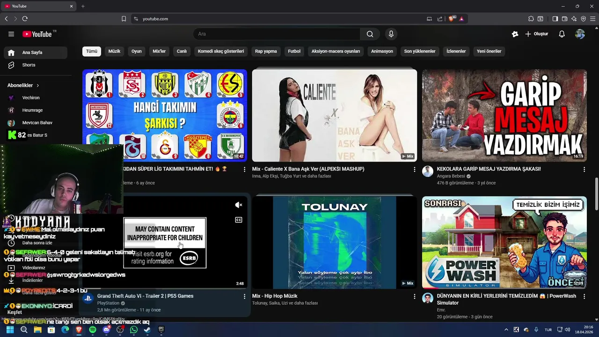Open Spotify from taskbar
The width and height of the screenshot is (599, 337).
(93, 330)
